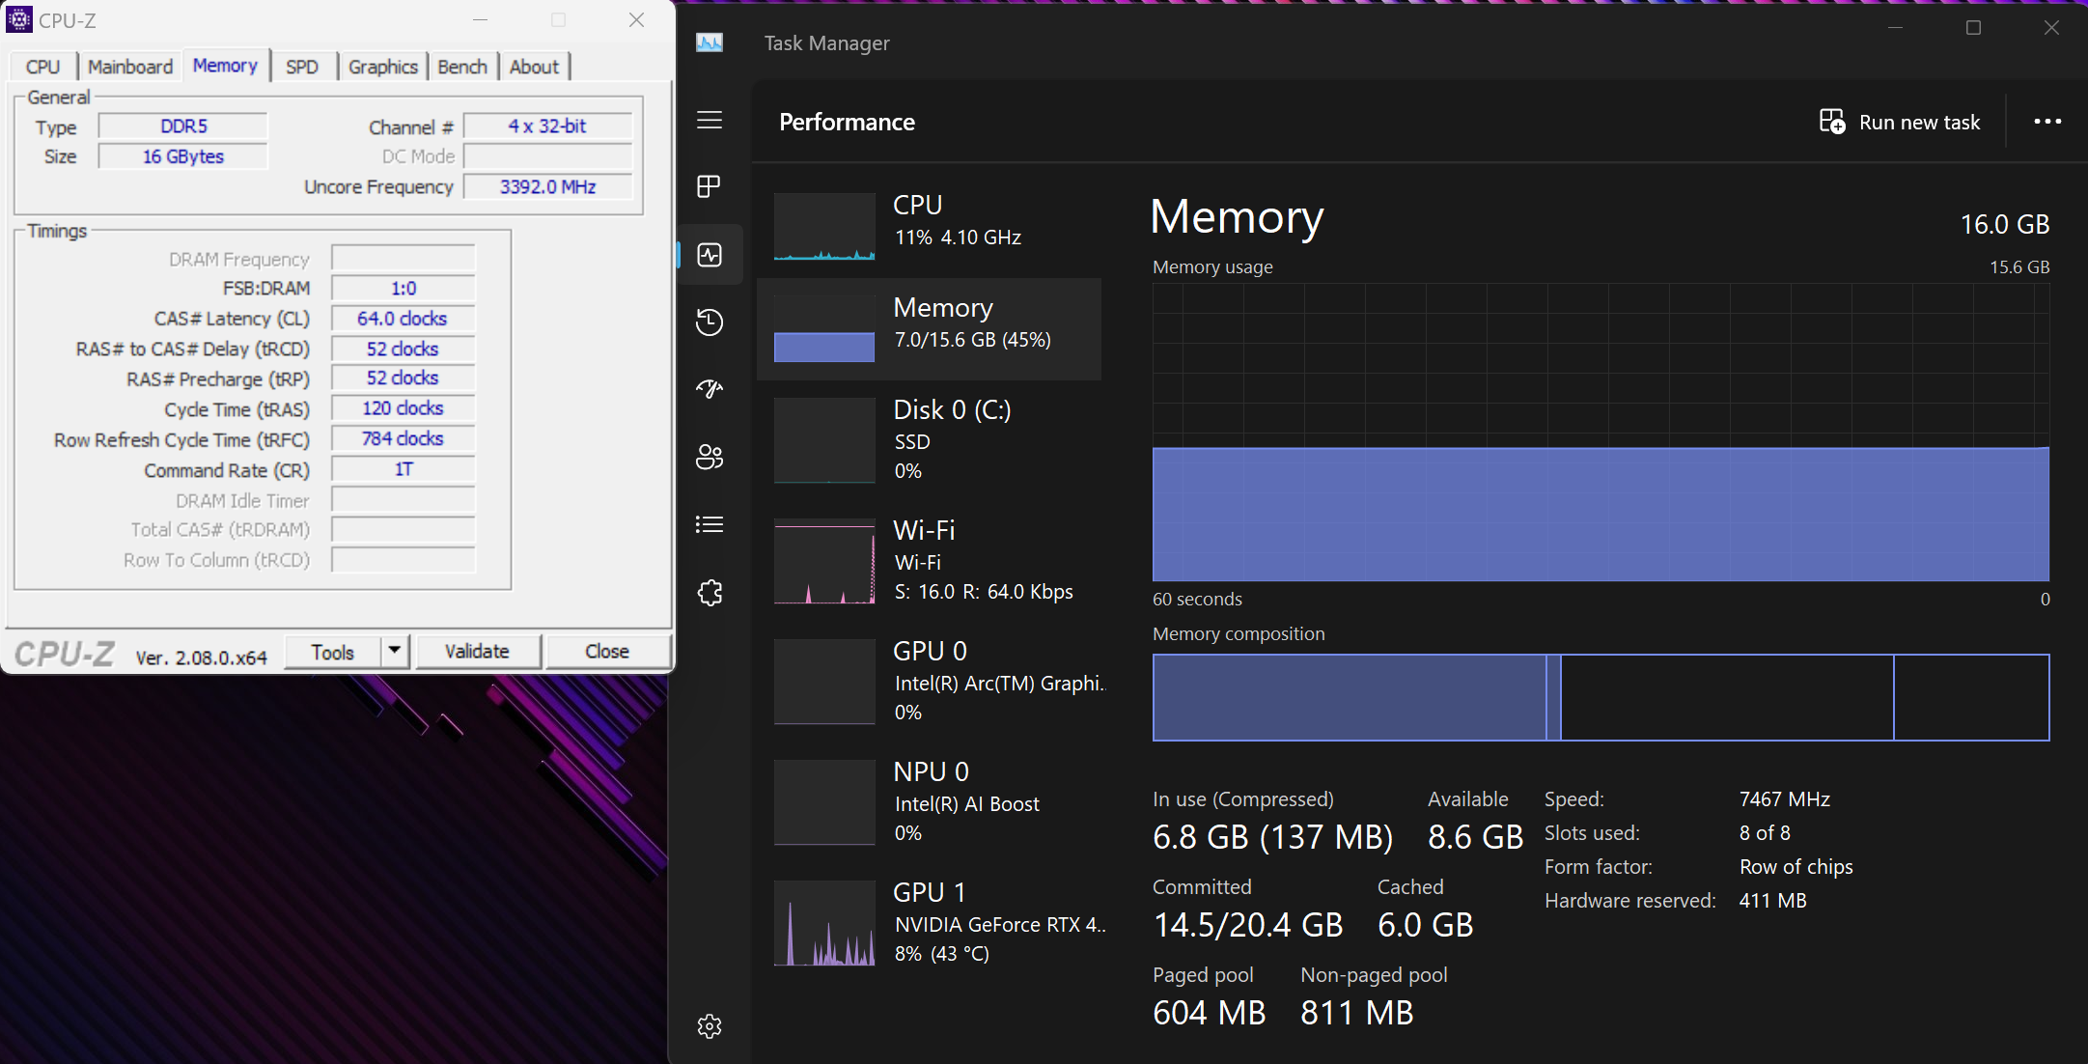Open Task Manager hamburger navigation menu
The width and height of the screenshot is (2088, 1064).
coord(710,120)
